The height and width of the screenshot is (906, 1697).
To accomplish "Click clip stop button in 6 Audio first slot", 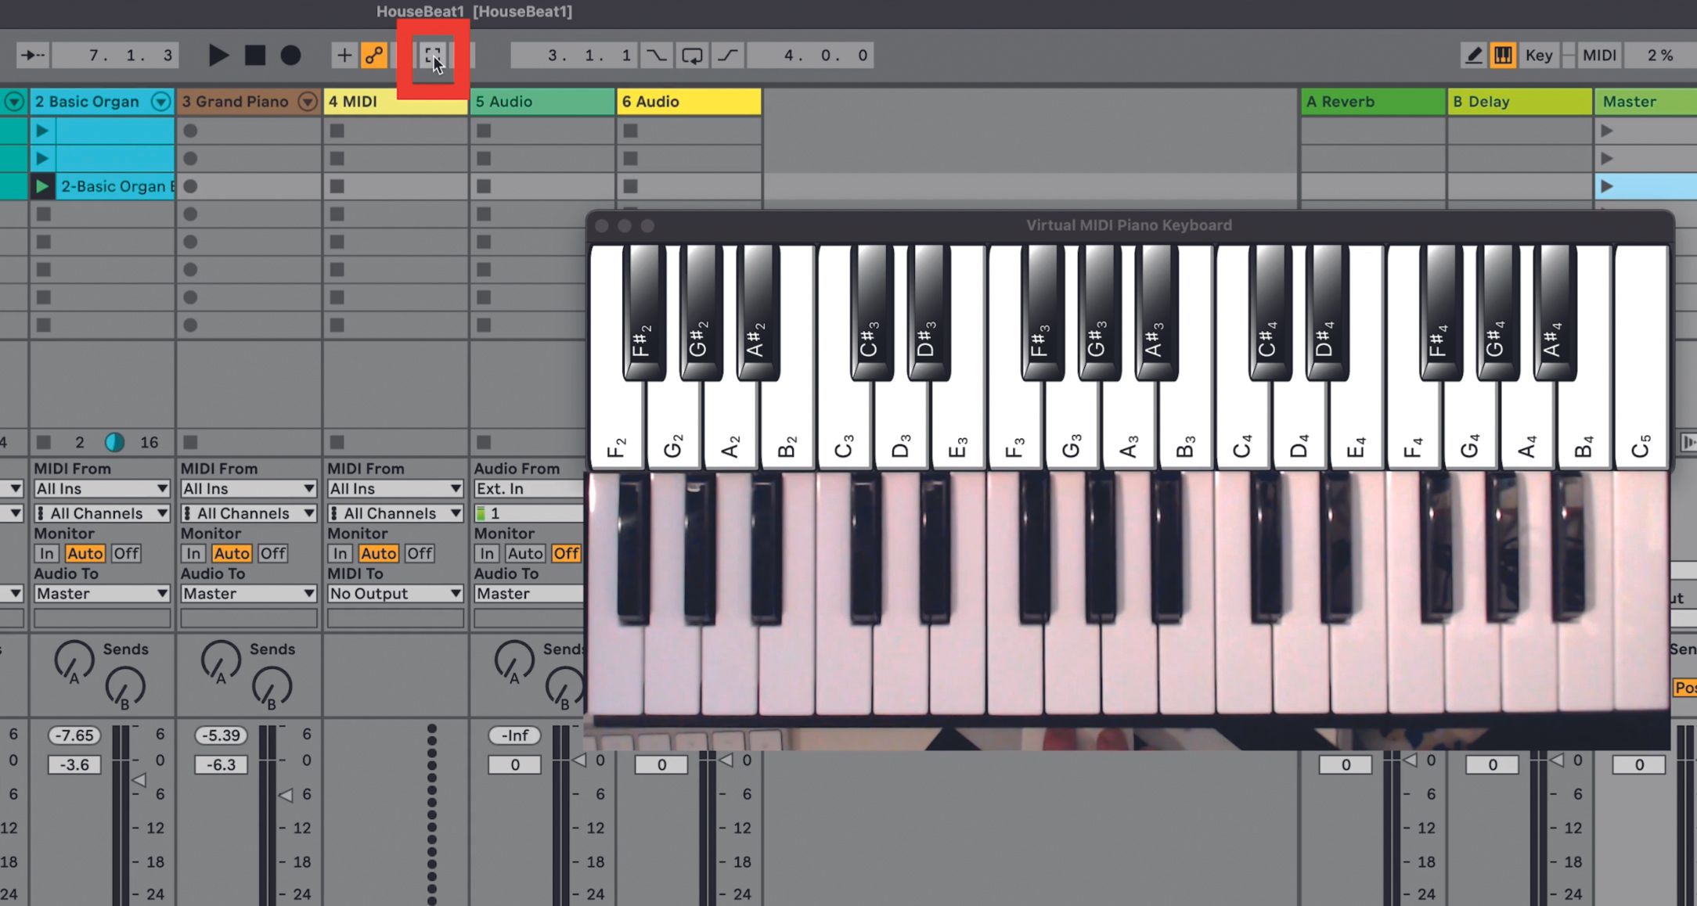I will pos(631,131).
